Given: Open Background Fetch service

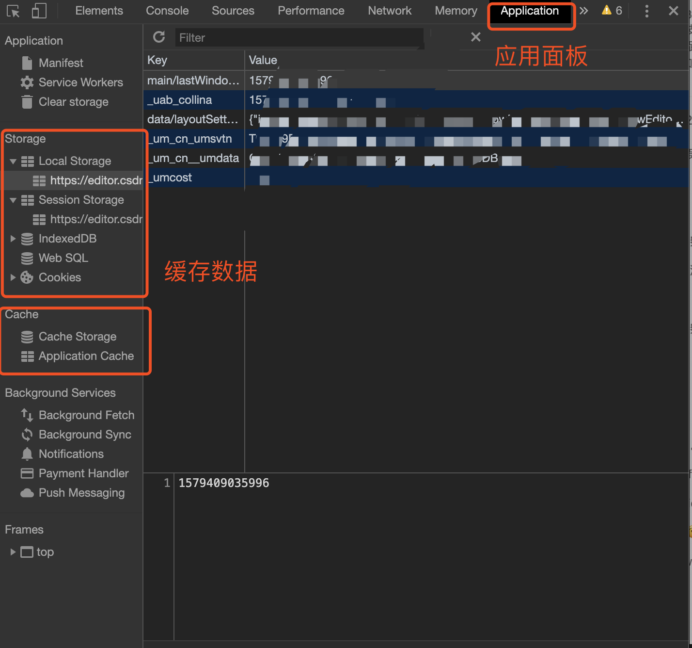Looking at the screenshot, I should click(x=87, y=415).
